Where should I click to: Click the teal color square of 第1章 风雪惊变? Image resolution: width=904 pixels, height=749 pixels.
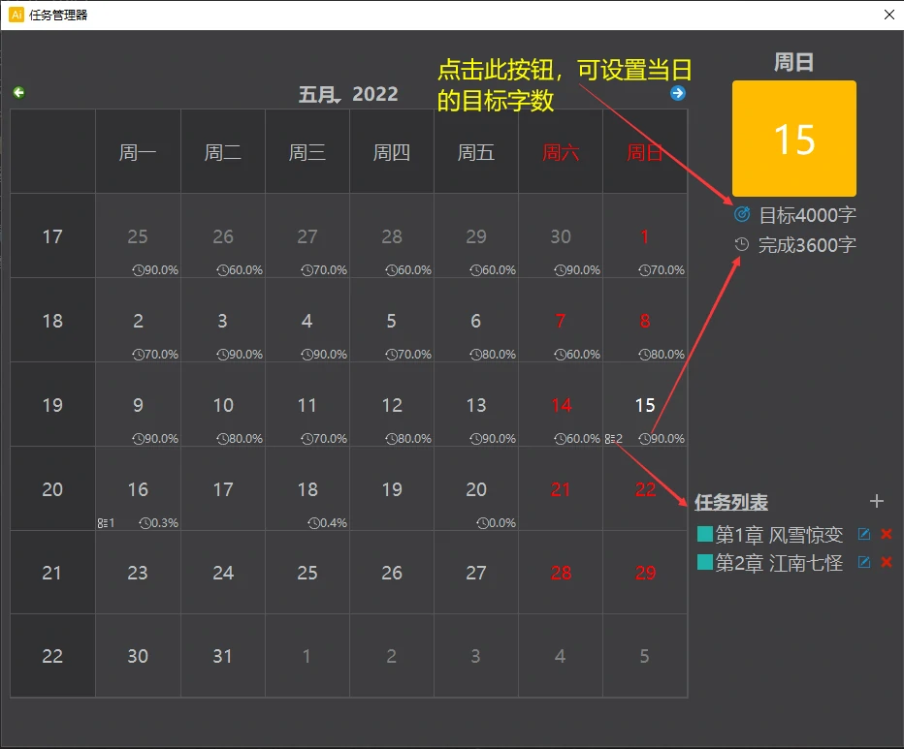704,534
